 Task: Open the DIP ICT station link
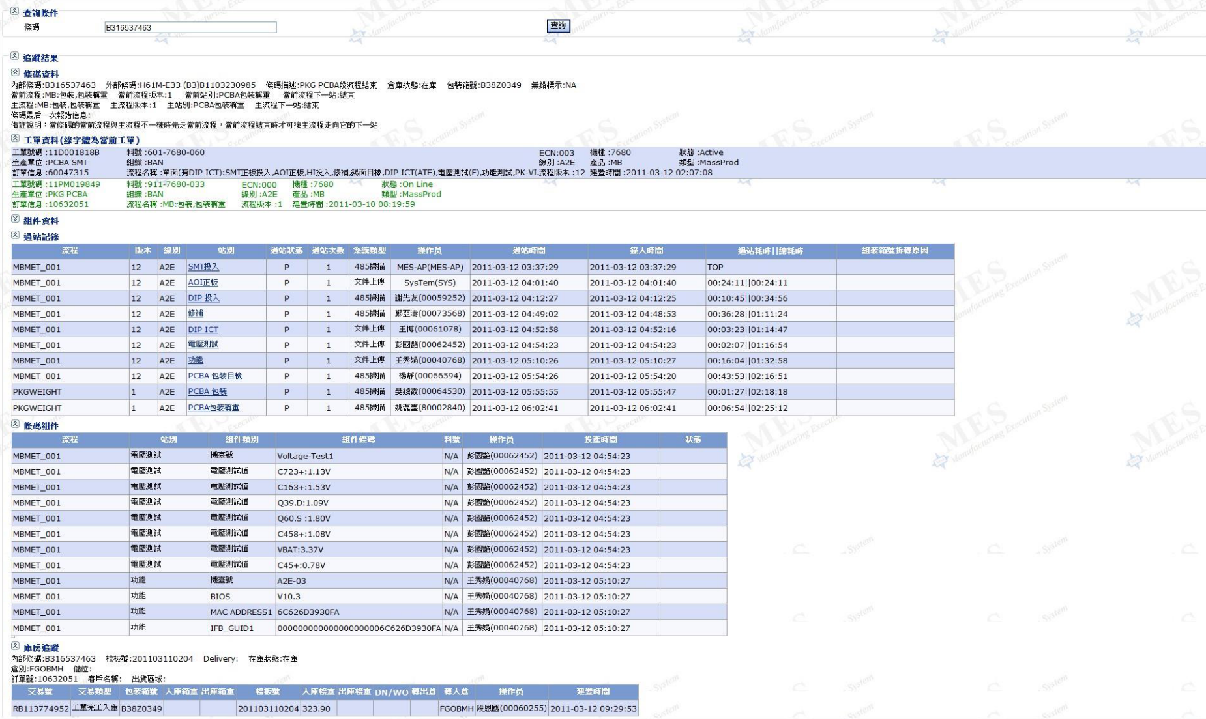[x=203, y=330]
